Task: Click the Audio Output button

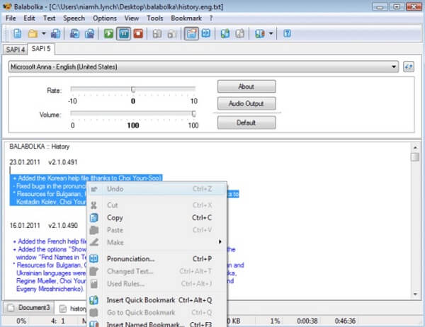Action: point(246,103)
